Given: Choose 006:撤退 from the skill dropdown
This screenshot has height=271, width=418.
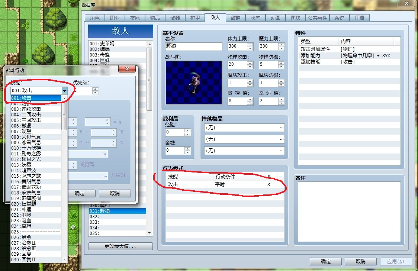Looking at the screenshot, I should (36, 126).
